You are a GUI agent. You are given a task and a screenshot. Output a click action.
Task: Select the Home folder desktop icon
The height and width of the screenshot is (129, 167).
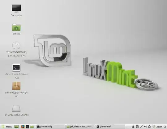pyautogui.click(x=16, y=29)
